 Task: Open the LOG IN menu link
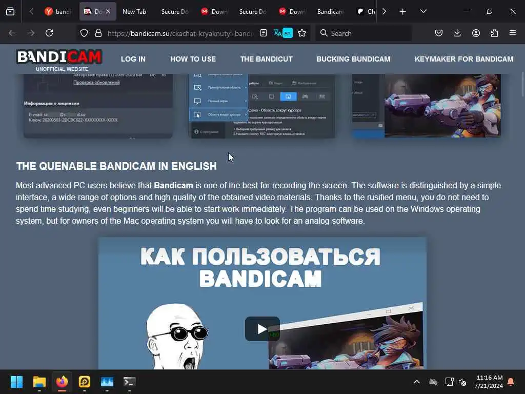133,59
